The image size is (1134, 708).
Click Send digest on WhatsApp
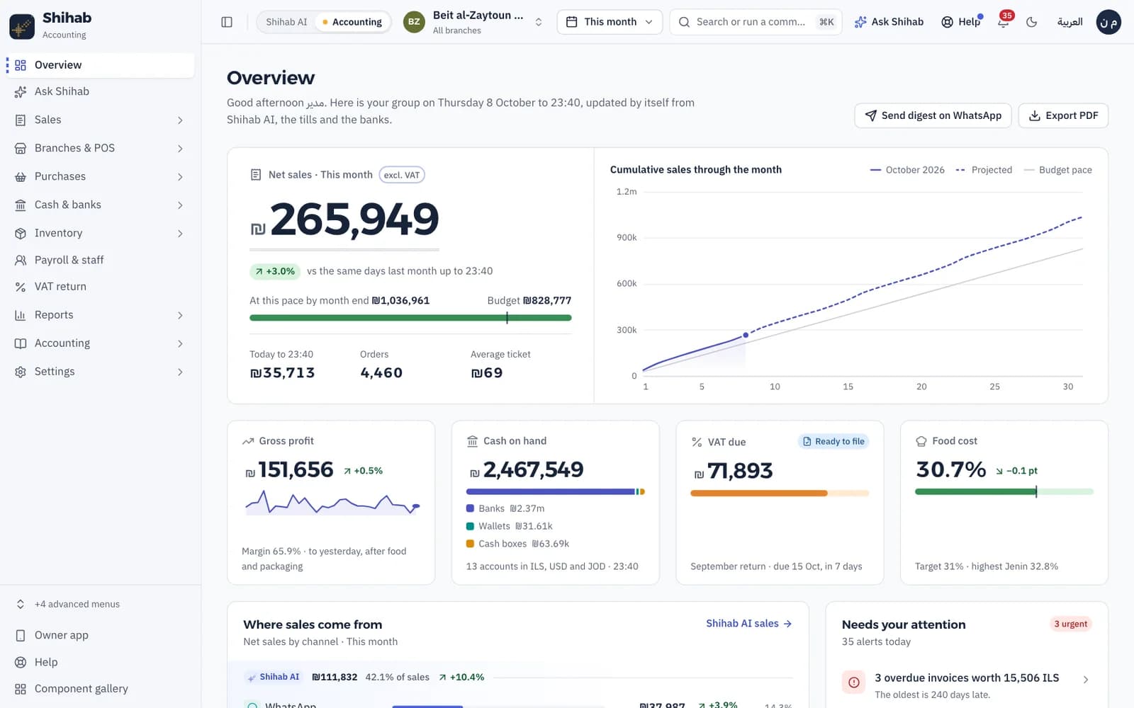[x=933, y=115]
